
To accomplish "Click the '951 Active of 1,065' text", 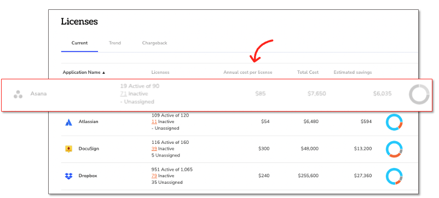I will click(x=172, y=170).
